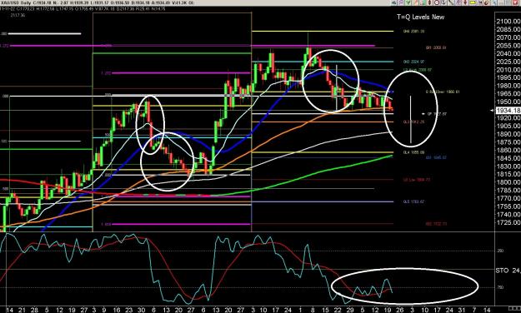This screenshot has height=313, width=521.
Task: Click the yellow rectangle icon in toolbar
Action: coord(473,2)
